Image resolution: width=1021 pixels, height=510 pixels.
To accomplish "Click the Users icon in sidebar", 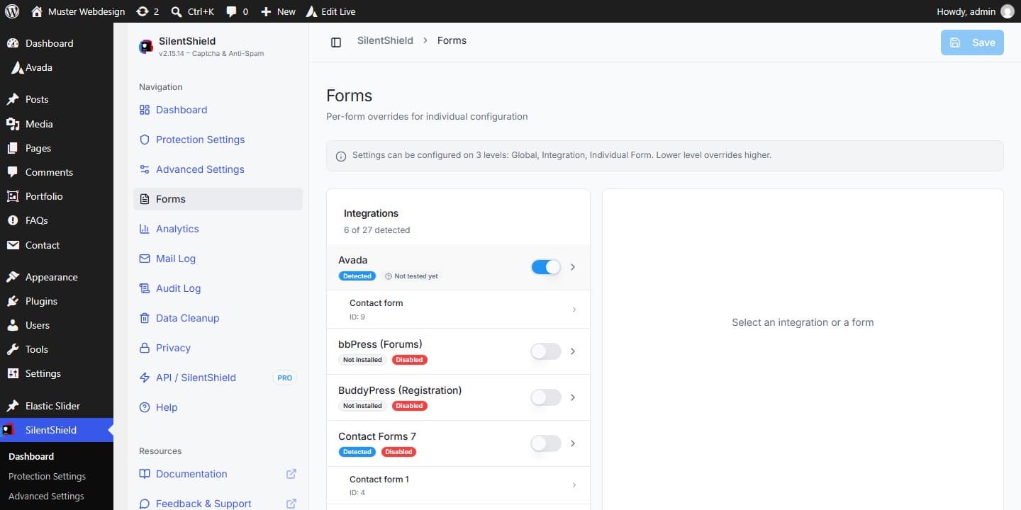I will [13, 325].
